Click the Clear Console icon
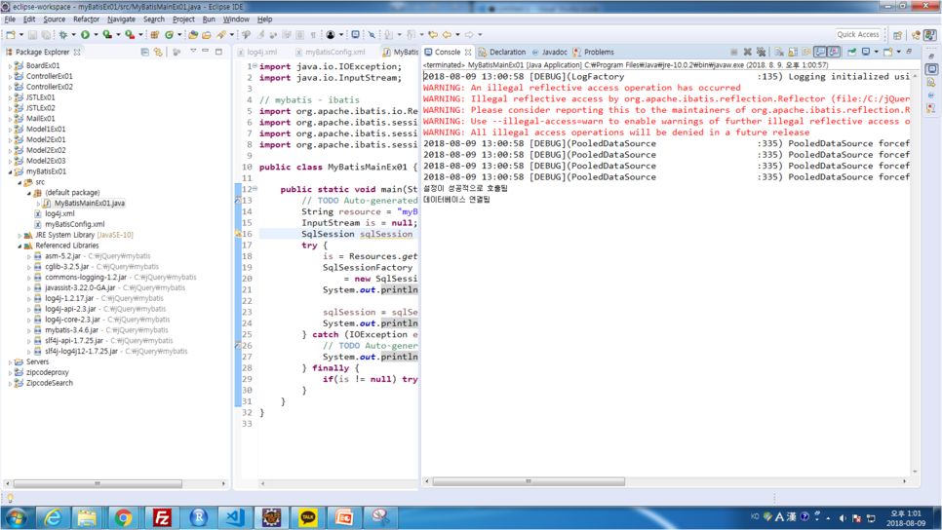 (x=779, y=52)
